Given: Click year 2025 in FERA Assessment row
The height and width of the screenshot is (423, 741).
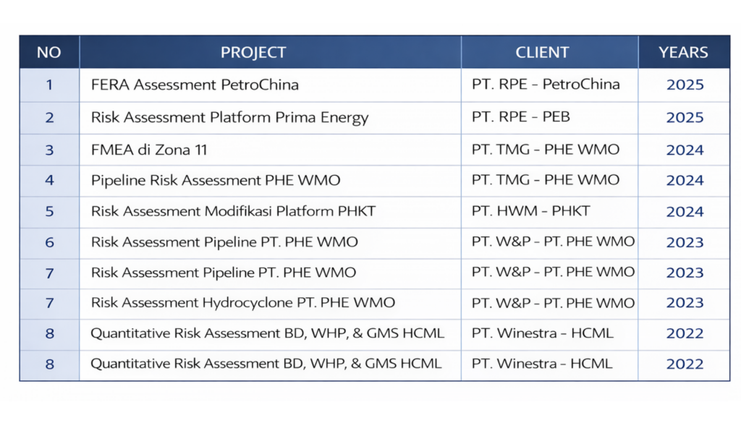Looking at the screenshot, I should tap(685, 85).
